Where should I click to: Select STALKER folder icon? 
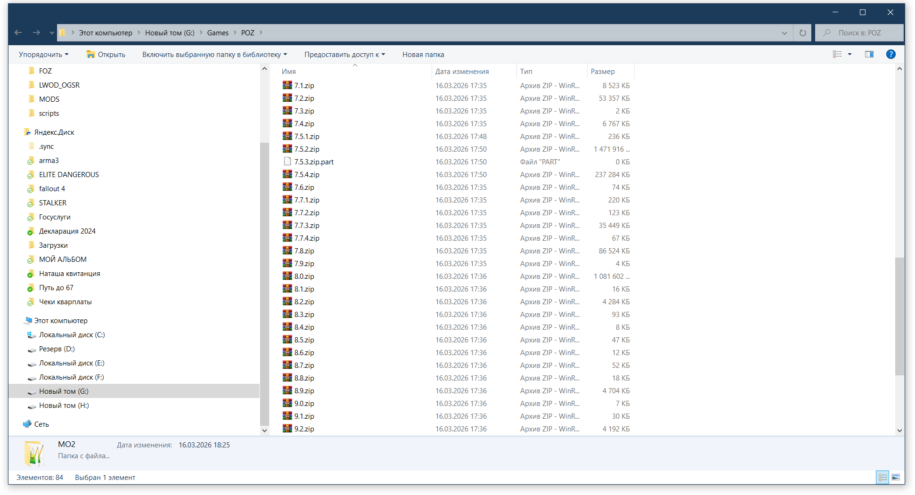click(x=31, y=203)
